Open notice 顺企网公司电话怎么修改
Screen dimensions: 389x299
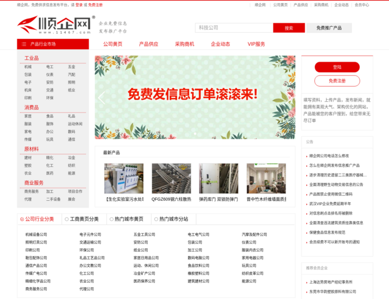(x=329, y=156)
